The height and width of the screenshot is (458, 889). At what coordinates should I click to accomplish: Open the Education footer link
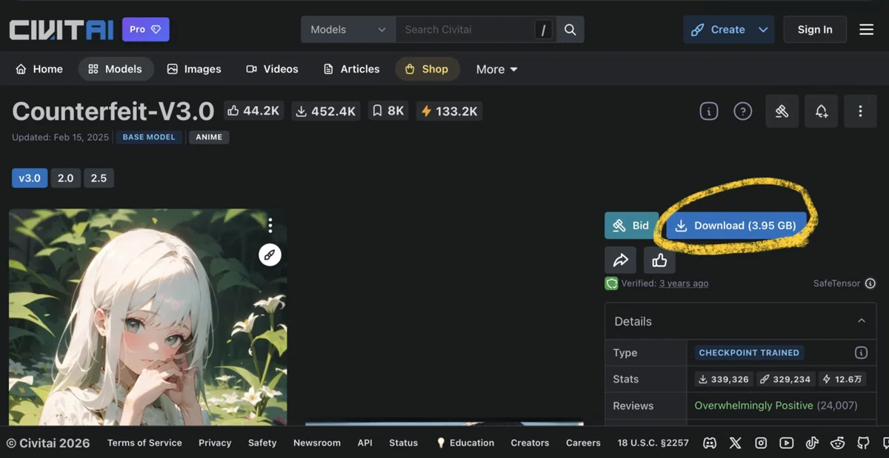(x=465, y=442)
